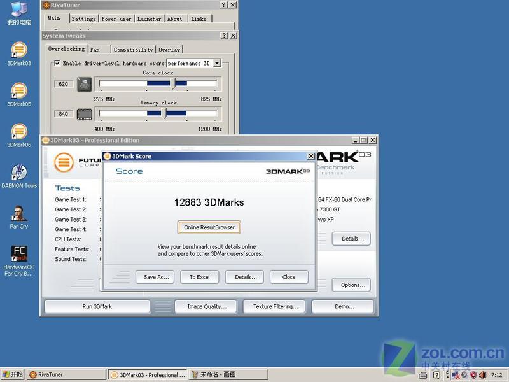Open the Texture Filtering button
Screen dimensions: 509x382
coord(274,306)
